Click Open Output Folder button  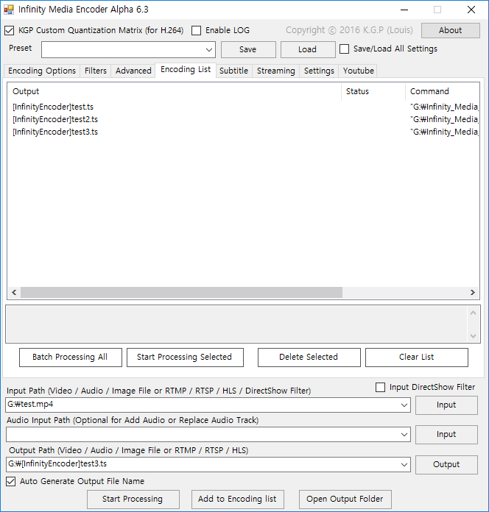point(345,499)
